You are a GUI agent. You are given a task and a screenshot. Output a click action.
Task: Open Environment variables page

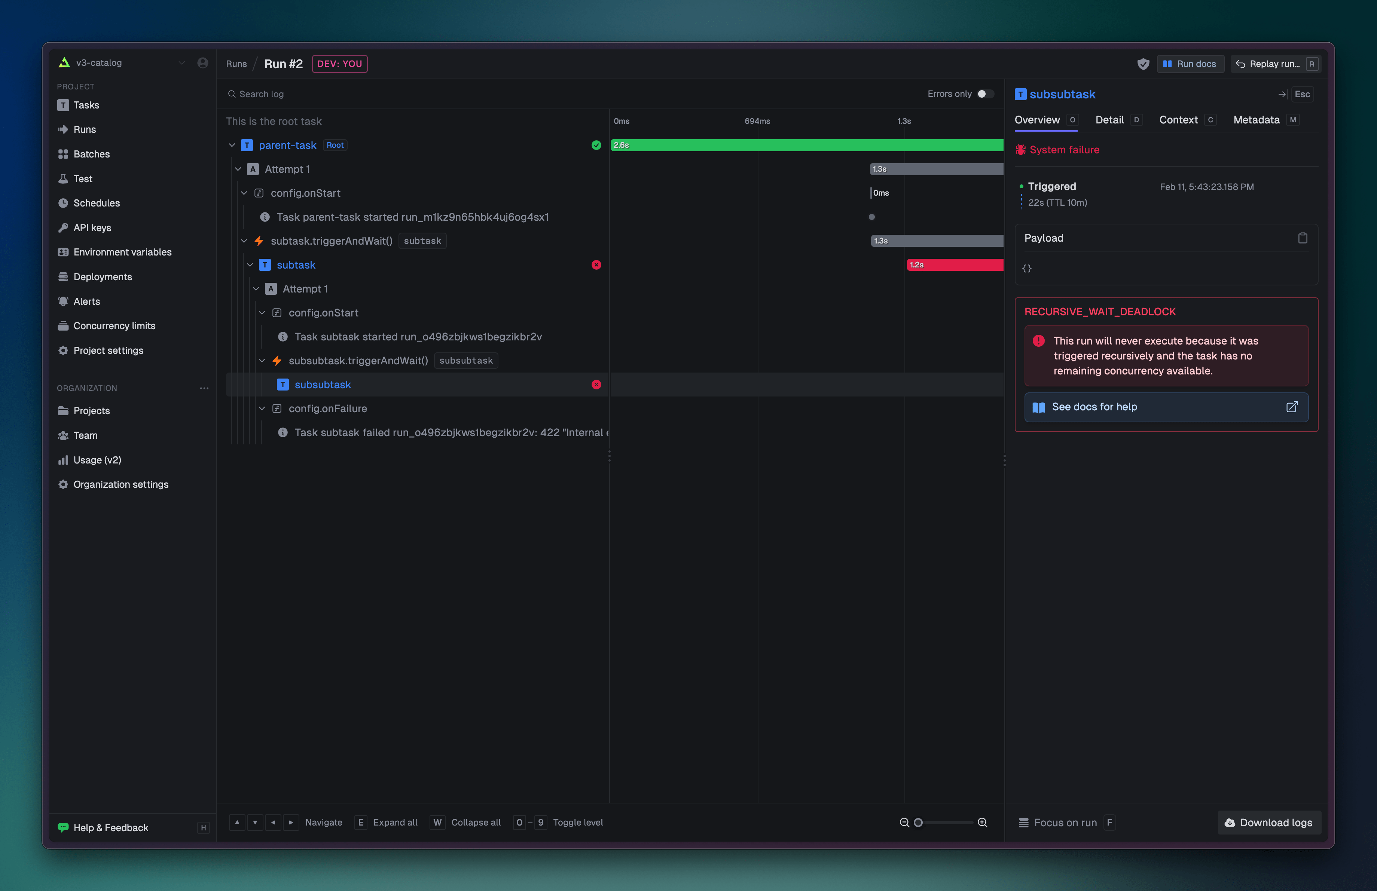[115, 252]
